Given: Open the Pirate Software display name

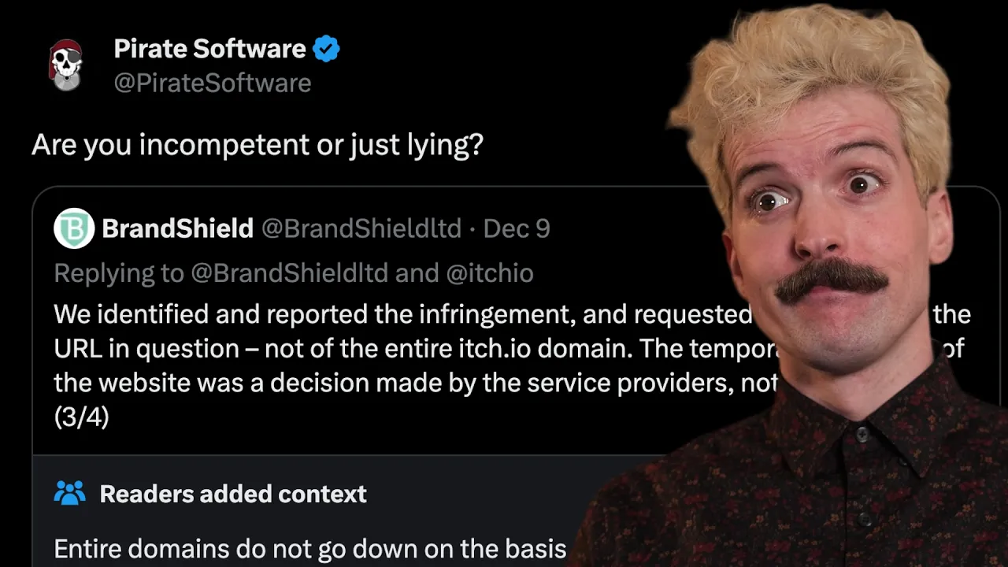Looking at the screenshot, I should tap(209, 49).
